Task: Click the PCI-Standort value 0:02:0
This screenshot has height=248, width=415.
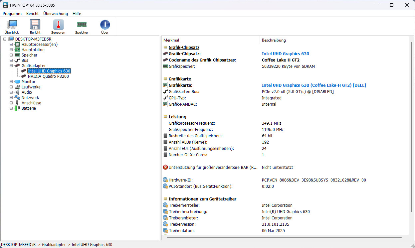Action: (268, 186)
